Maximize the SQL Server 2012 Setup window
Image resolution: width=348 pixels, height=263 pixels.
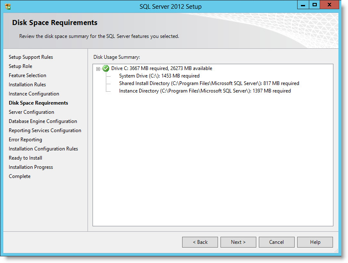(x=315, y=5)
